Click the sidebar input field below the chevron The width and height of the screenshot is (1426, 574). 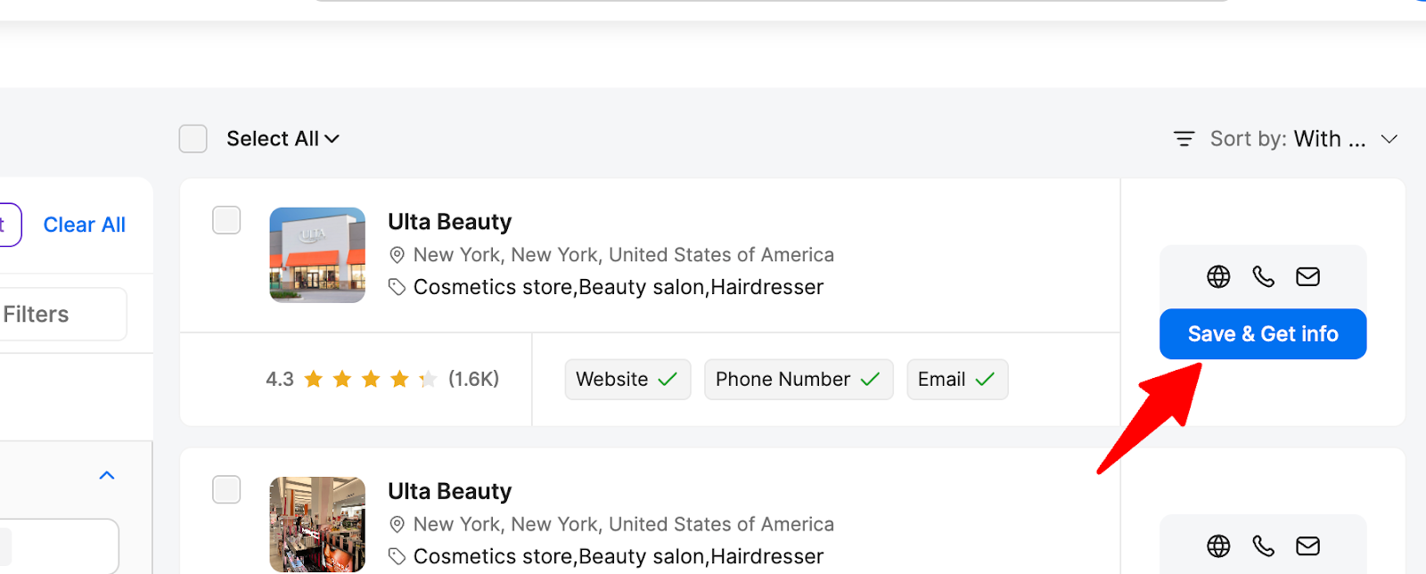pyautogui.click(x=59, y=545)
